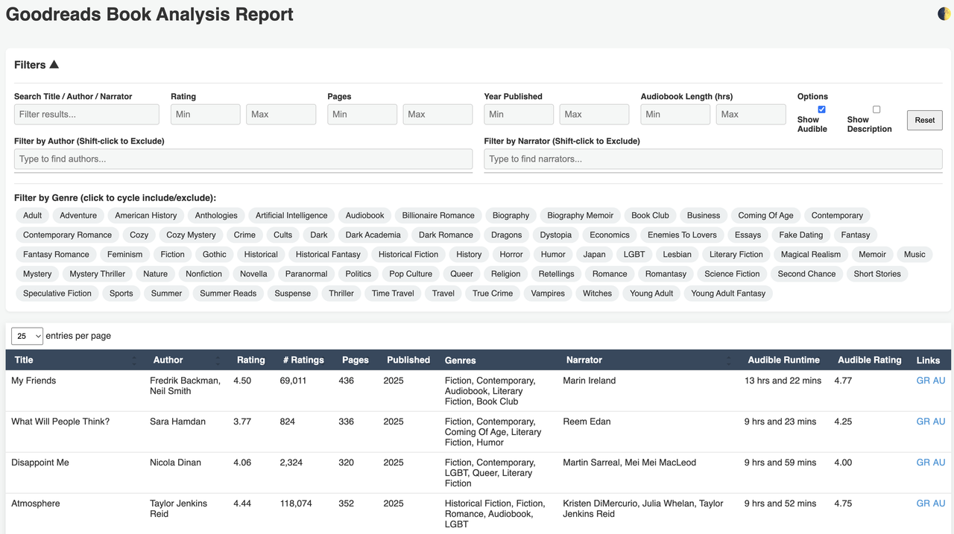Open the Filter by Author search box
Image resolution: width=954 pixels, height=534 pixels.
point(243,159)
